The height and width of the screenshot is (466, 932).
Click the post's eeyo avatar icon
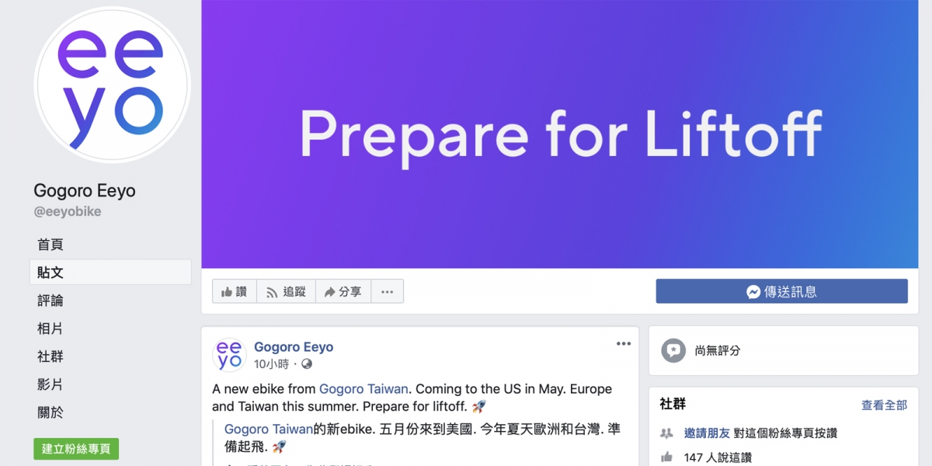click(230, 355)
